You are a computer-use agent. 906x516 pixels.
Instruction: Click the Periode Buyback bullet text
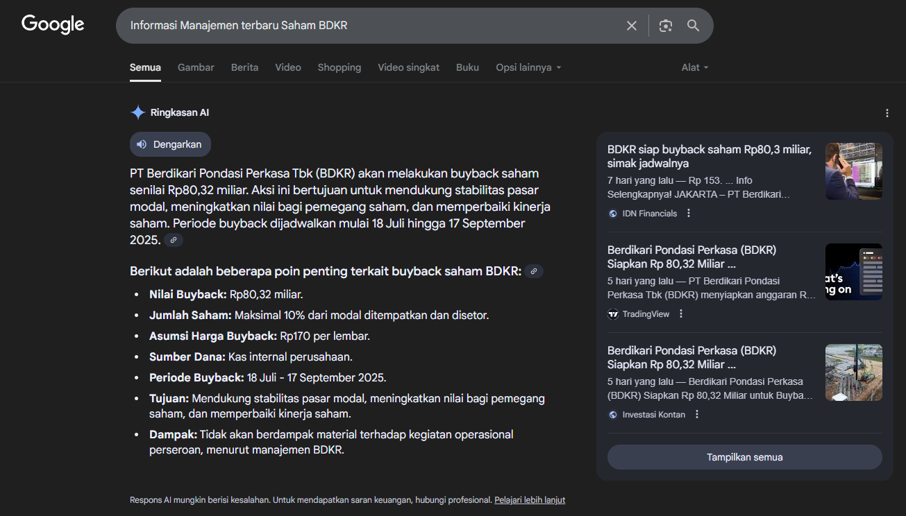(268, 378)
